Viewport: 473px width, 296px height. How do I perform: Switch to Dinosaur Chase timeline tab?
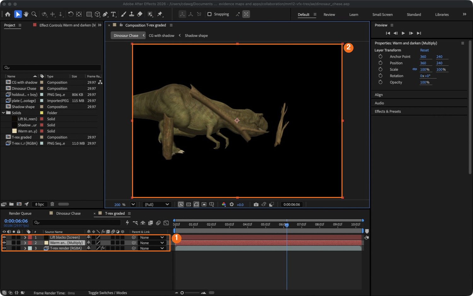(x=68, y=213)
